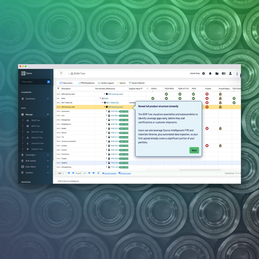Click the language A-Z icon in the header
The image size is (259, 259).
pos(224,74)
